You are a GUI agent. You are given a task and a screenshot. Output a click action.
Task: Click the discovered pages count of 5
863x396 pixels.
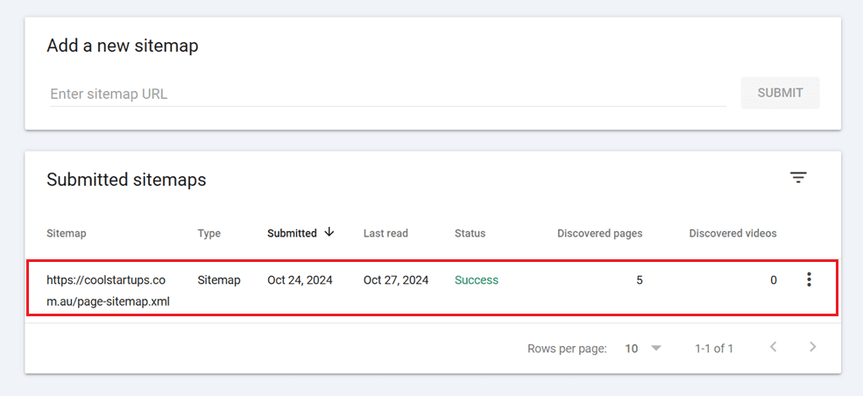[639, 280]
